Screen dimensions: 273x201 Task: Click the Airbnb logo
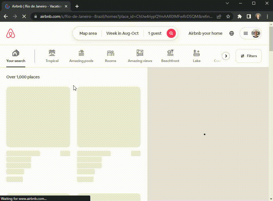pyautogui.click(x=11, y=33)
